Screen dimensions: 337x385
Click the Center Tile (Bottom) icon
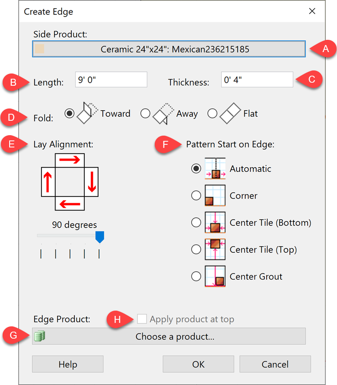coord(215,222)
